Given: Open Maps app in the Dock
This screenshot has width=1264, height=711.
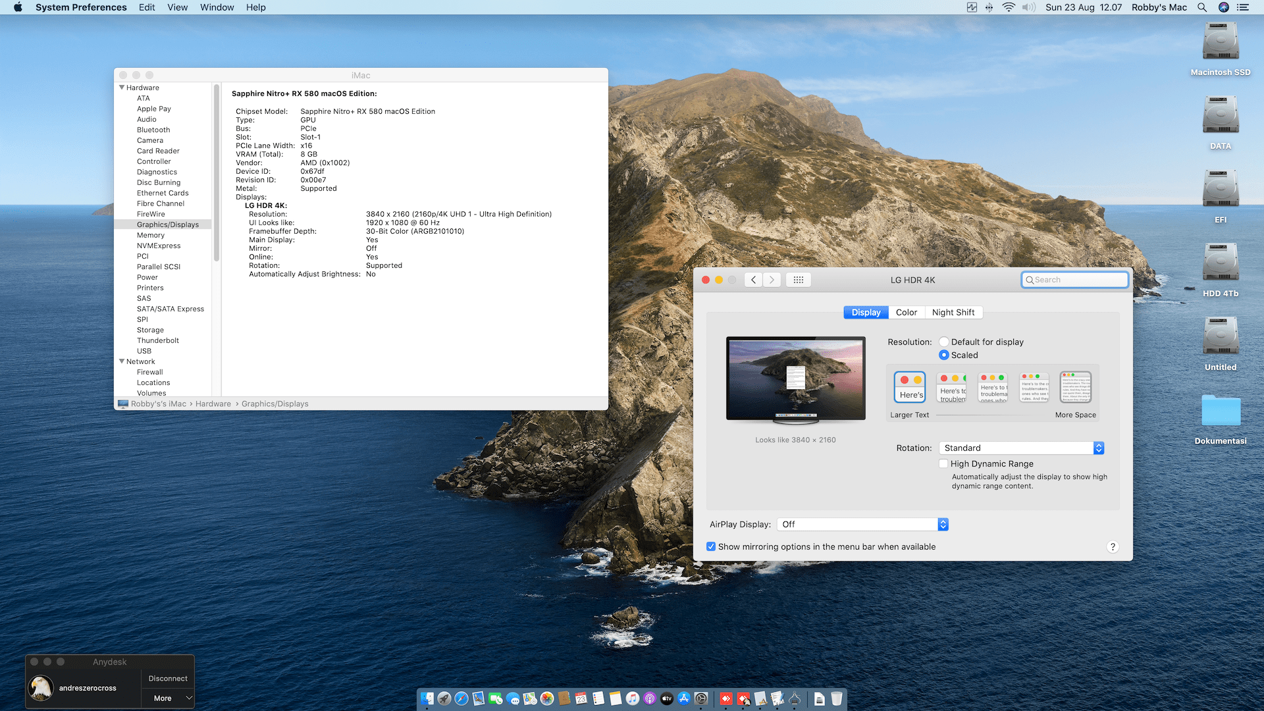Looking at the screenshot, I should pyautogui.click(x=530, y=698).
